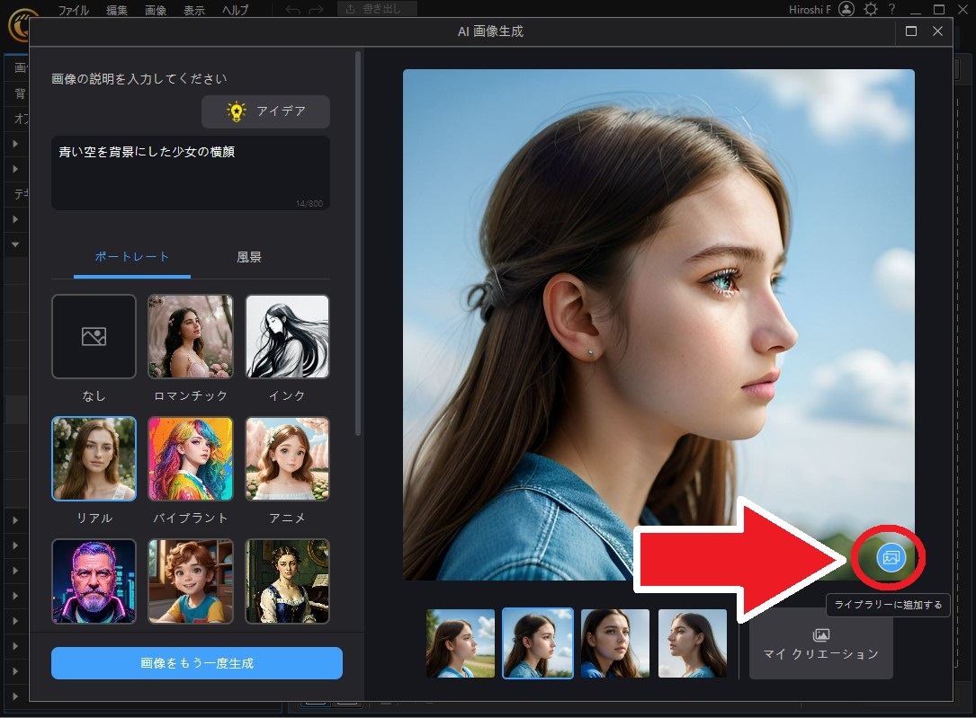Open マイ クリエーション gallery

coord(821,644)
